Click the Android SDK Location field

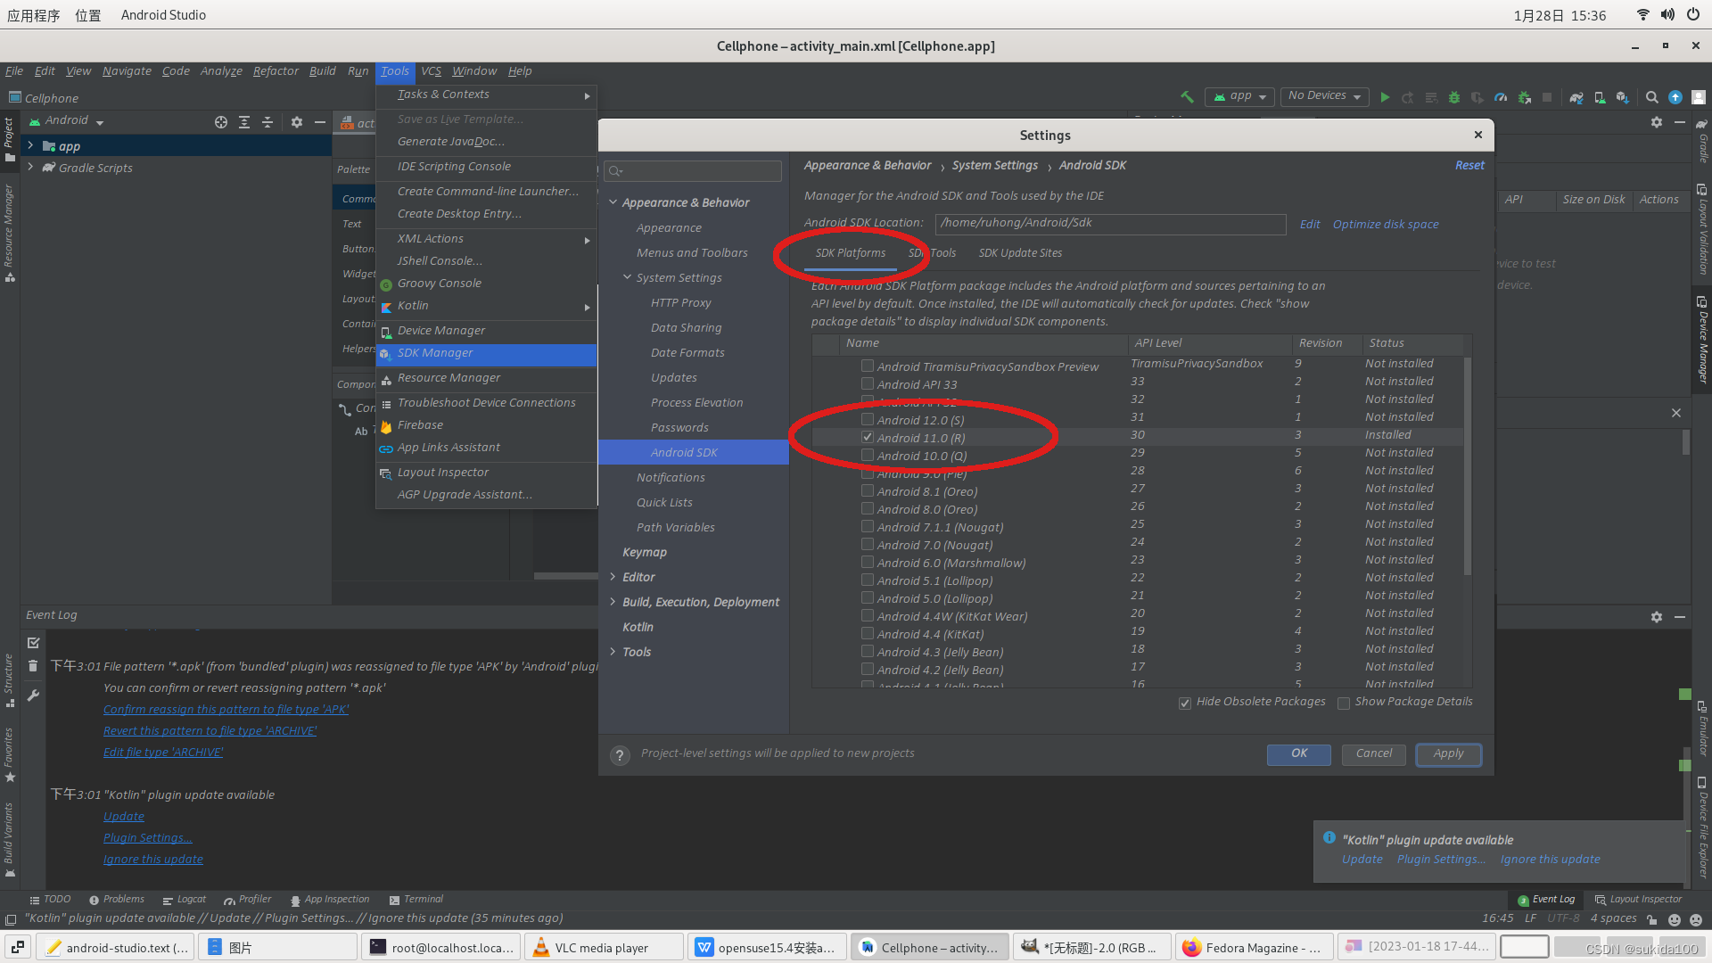pos(1110,224)
